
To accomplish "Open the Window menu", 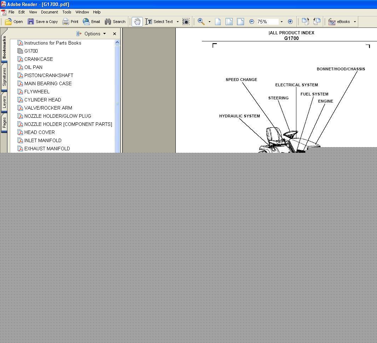I will 82,12.
